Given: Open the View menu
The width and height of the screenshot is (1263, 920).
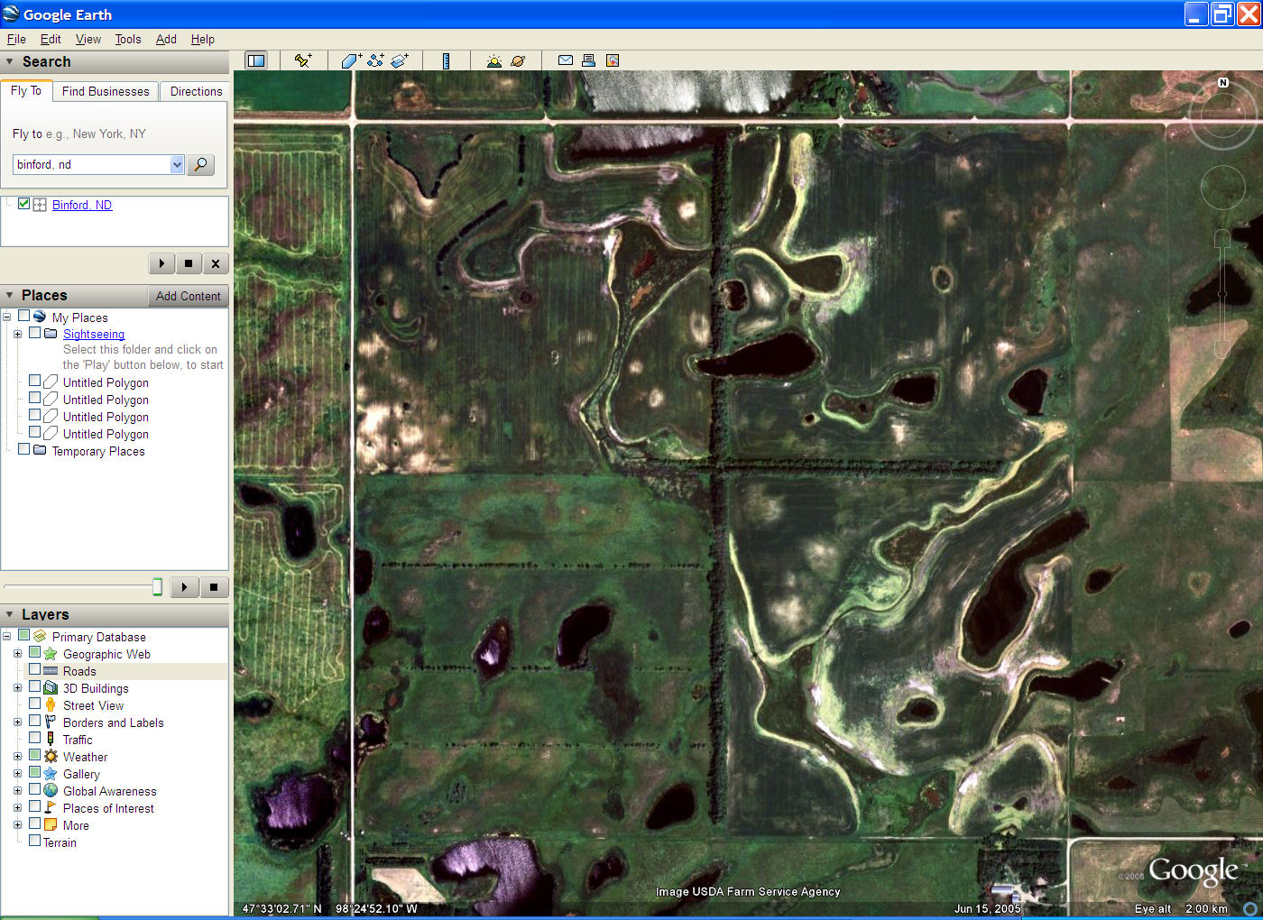Looking at the screenshot, I should [88, 39].
